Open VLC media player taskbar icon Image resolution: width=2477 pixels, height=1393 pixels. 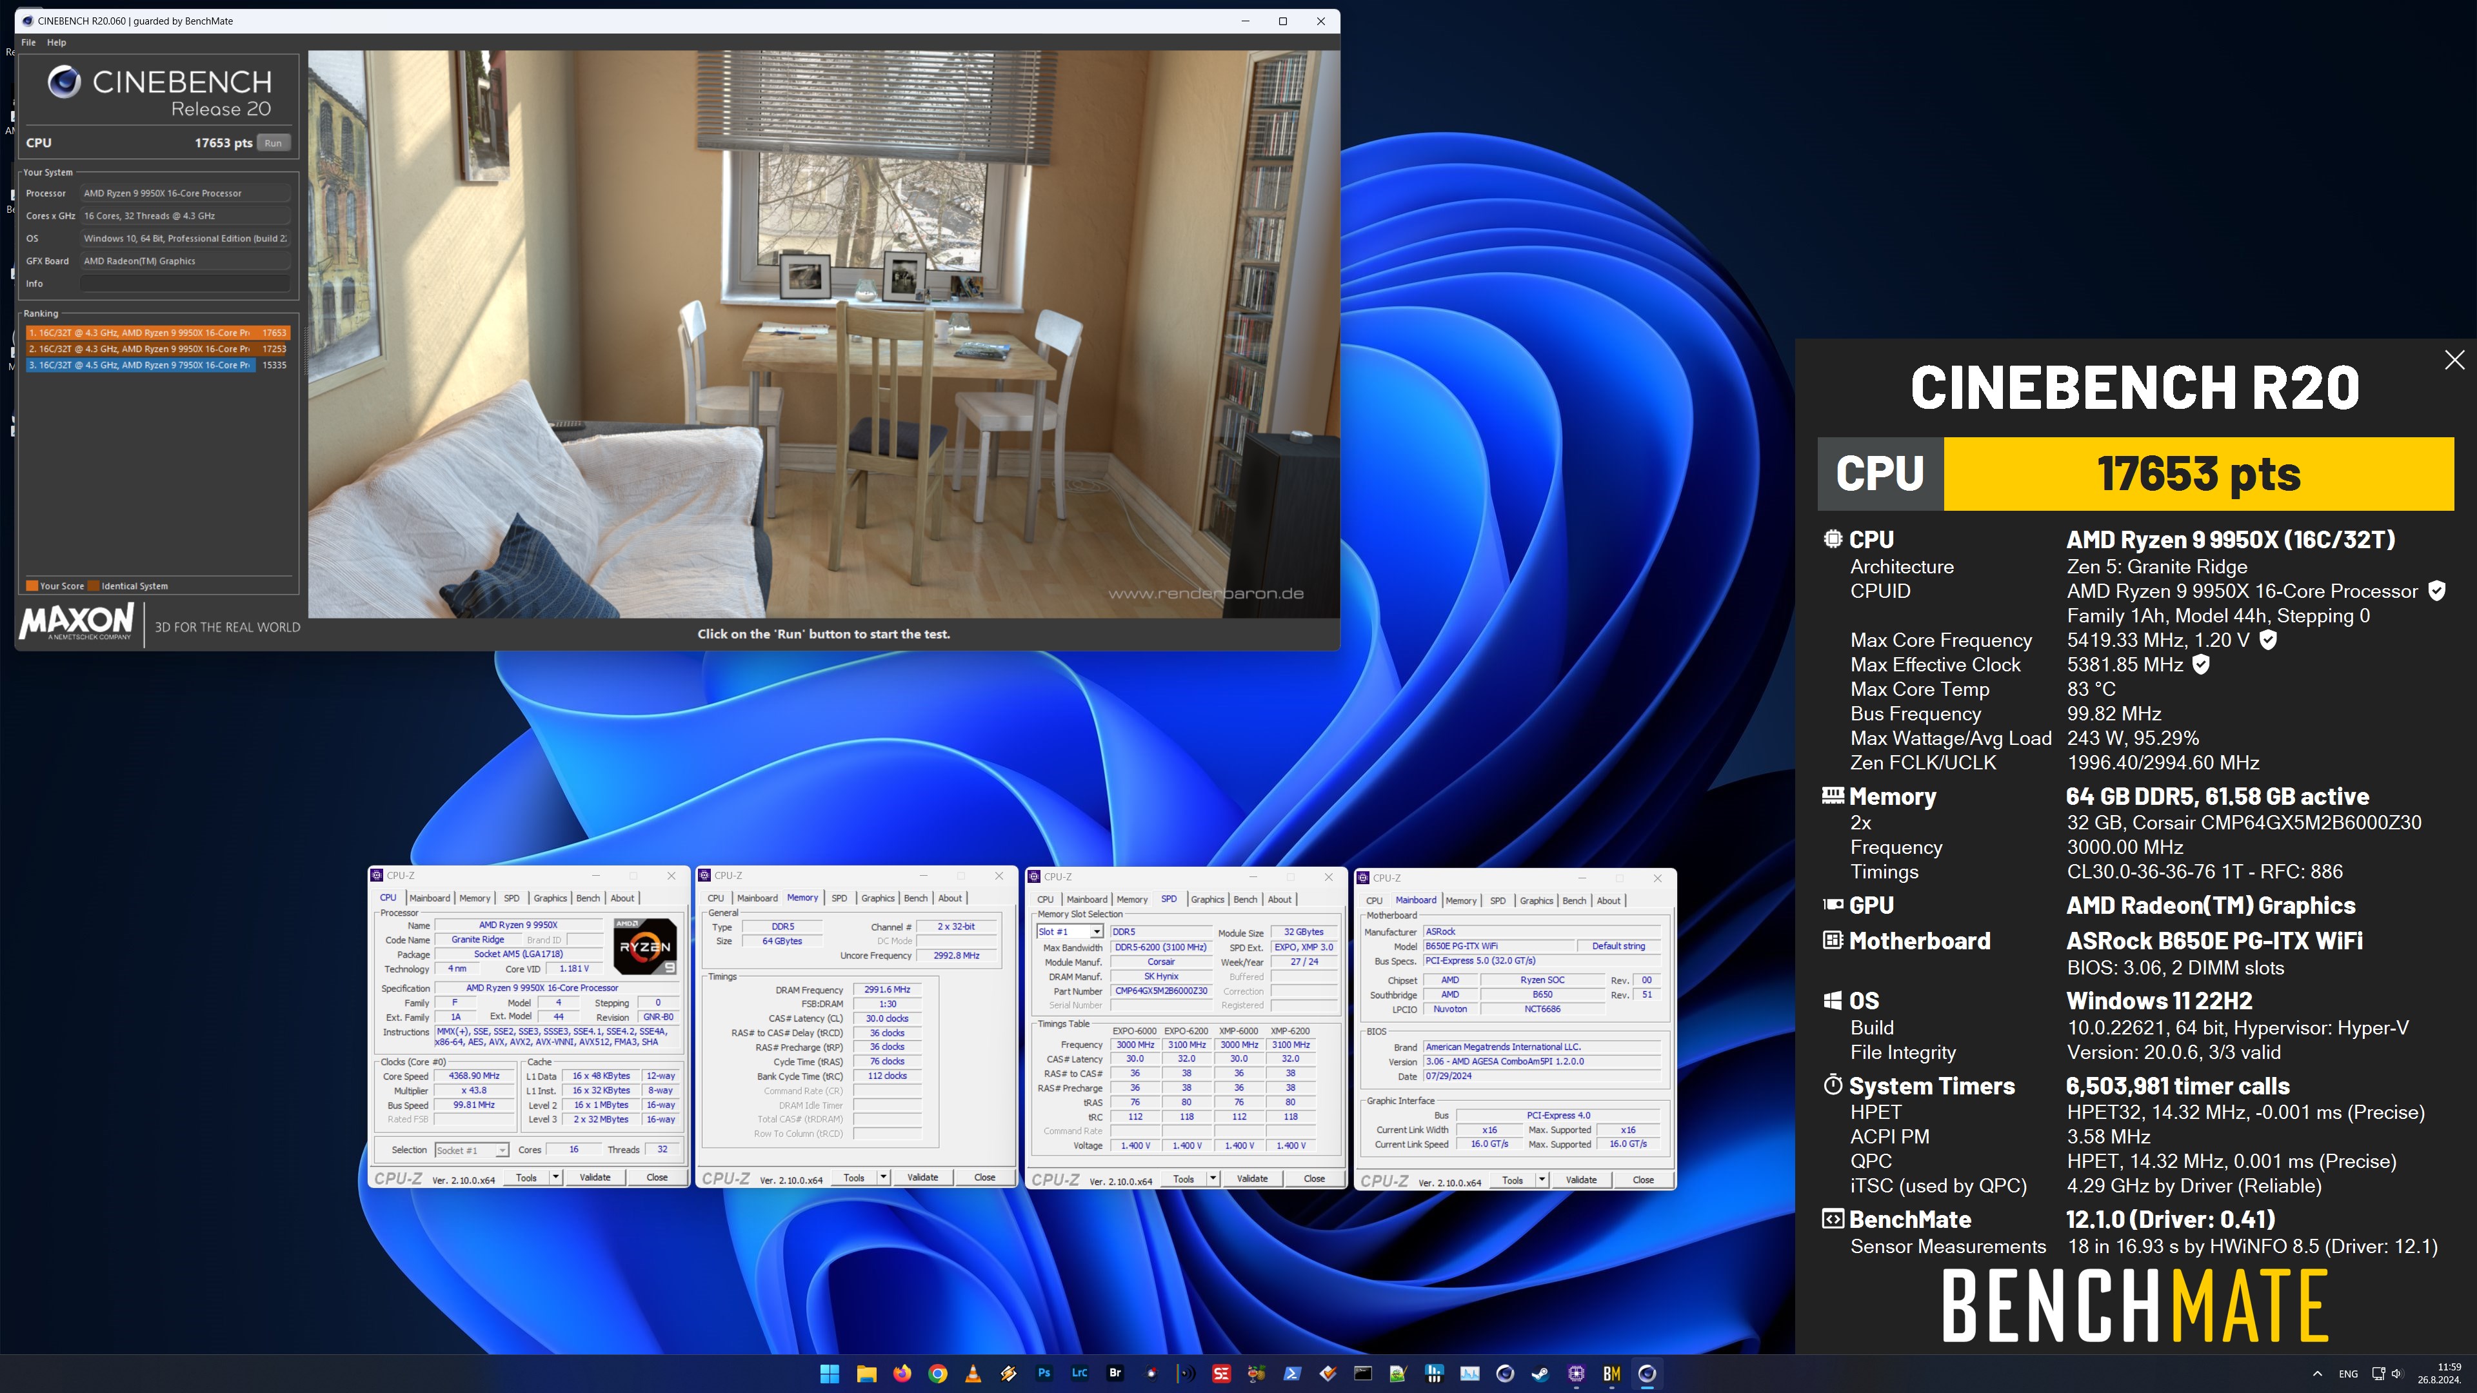click(972, 1373)
